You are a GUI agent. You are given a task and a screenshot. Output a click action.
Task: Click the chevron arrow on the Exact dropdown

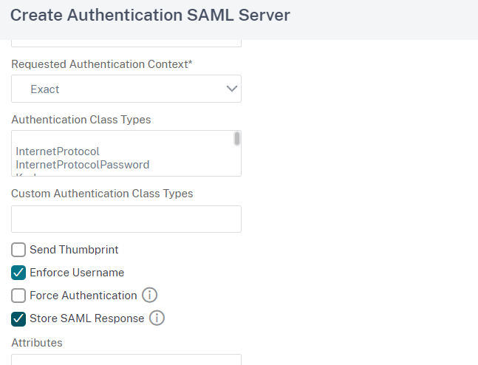232,89
